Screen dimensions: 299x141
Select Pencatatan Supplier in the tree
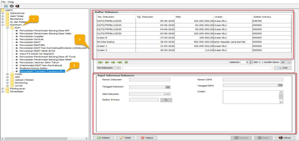coord(31,37)
